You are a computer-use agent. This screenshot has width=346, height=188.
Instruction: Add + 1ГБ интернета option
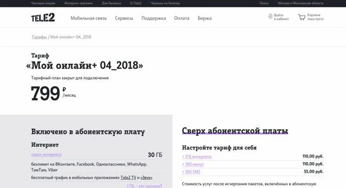click(x=197, y=156)
